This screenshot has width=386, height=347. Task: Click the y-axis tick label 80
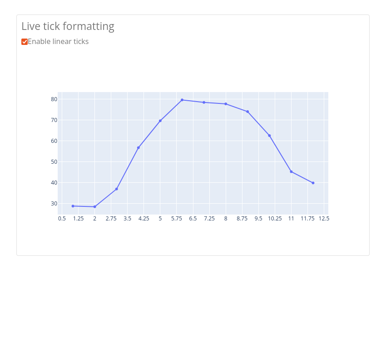[x=54, y=99]
